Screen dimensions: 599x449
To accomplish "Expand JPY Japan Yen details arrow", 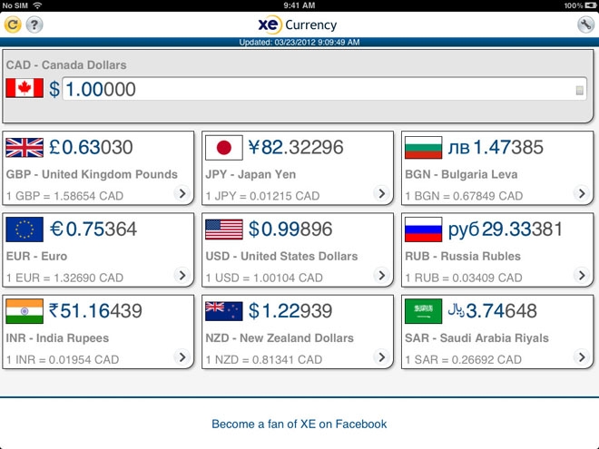I will click(381, 193).
